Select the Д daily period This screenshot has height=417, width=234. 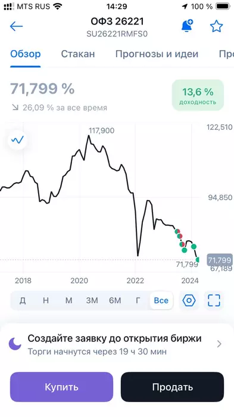click(x=23, y=300)
